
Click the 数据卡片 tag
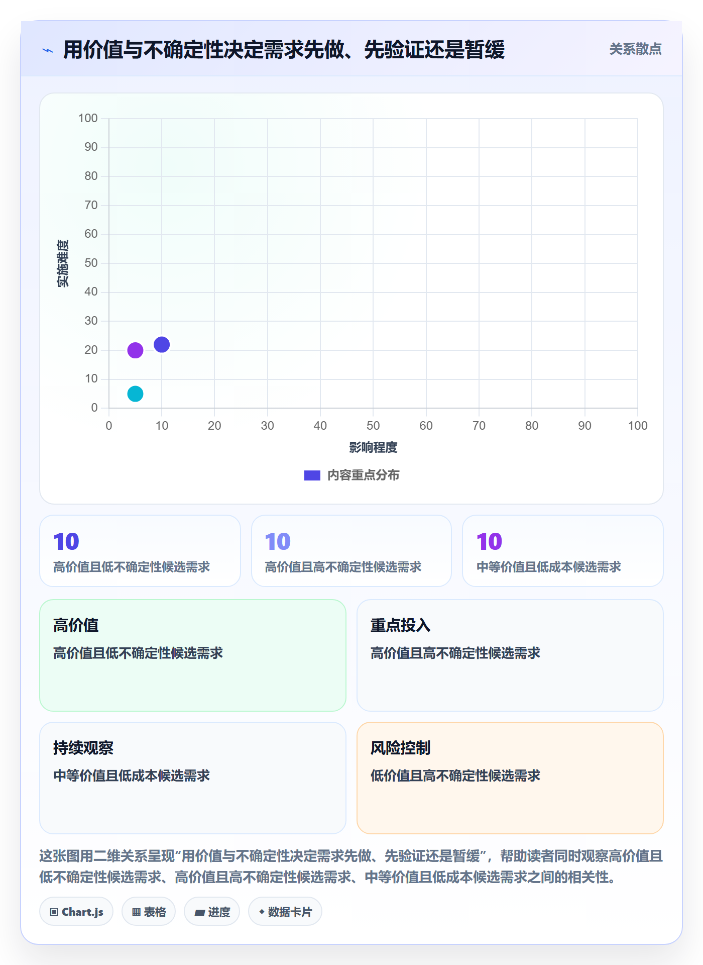coord(285,912)
